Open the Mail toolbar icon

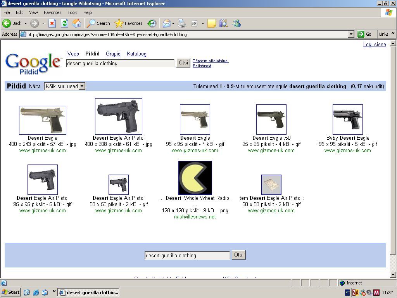[x=166, y=23]
